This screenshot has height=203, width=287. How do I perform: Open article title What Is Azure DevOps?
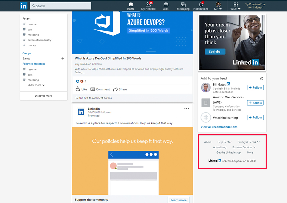108,58
